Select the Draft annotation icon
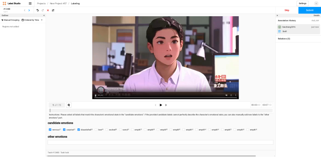Screen dimensions: 321x159 tap(280, 31)
